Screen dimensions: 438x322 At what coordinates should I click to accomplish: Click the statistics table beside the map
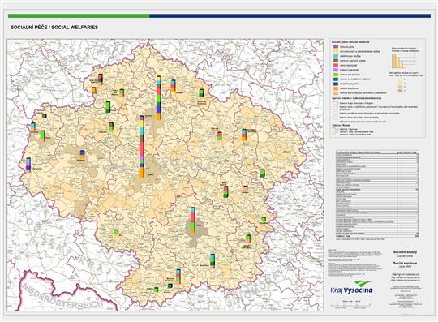coord(377,195)
